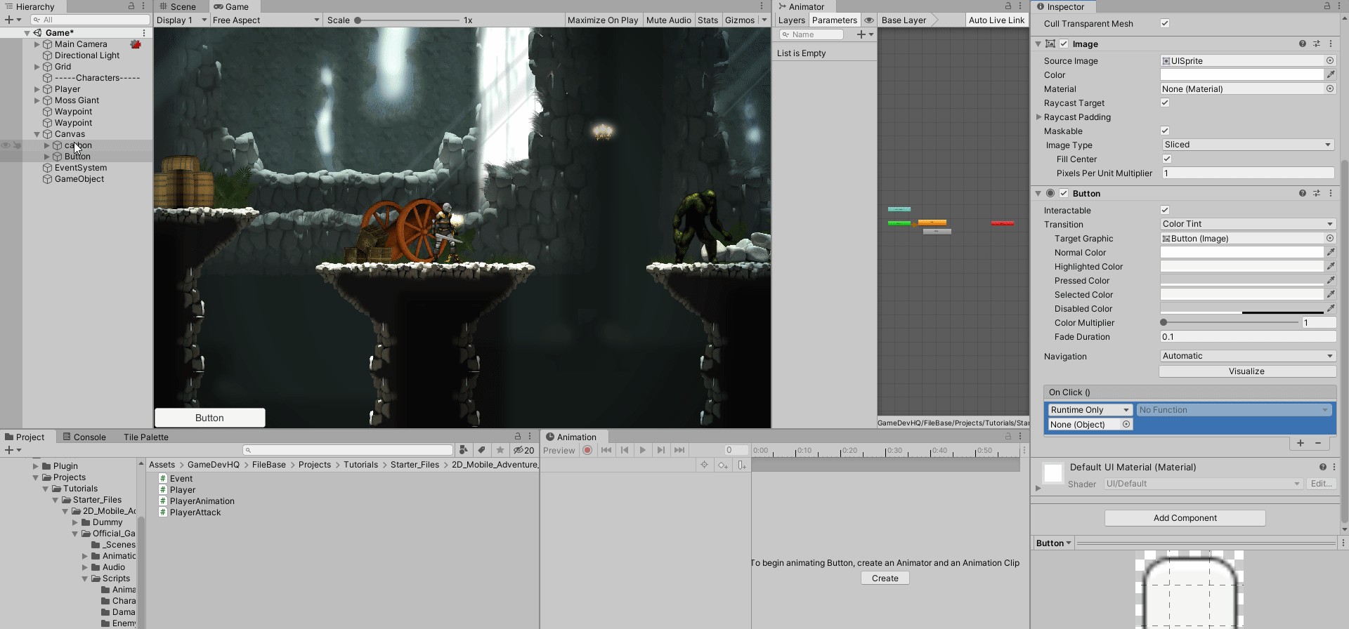
Task: Click the Preview button in Animation
Action: coord(559,451)
